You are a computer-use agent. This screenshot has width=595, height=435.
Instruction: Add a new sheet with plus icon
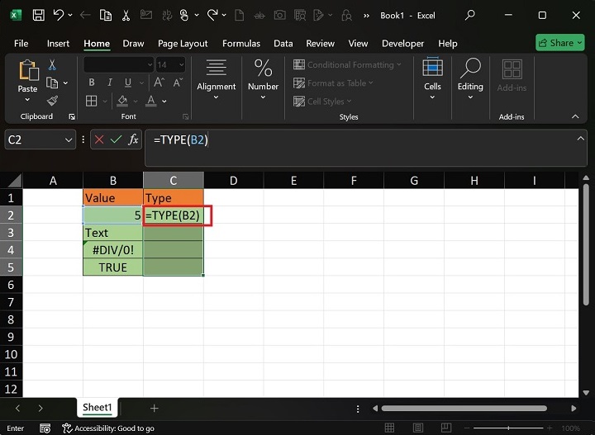[x=154, y=408]
